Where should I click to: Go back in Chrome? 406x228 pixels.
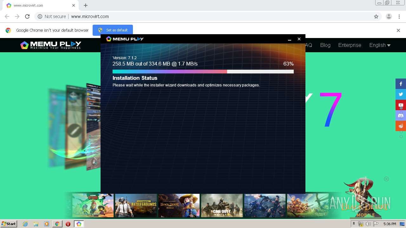(7, 16)
